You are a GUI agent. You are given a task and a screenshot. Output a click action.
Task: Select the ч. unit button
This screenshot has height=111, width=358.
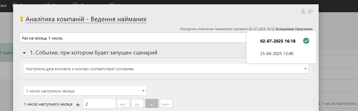(x=152, y=103)
